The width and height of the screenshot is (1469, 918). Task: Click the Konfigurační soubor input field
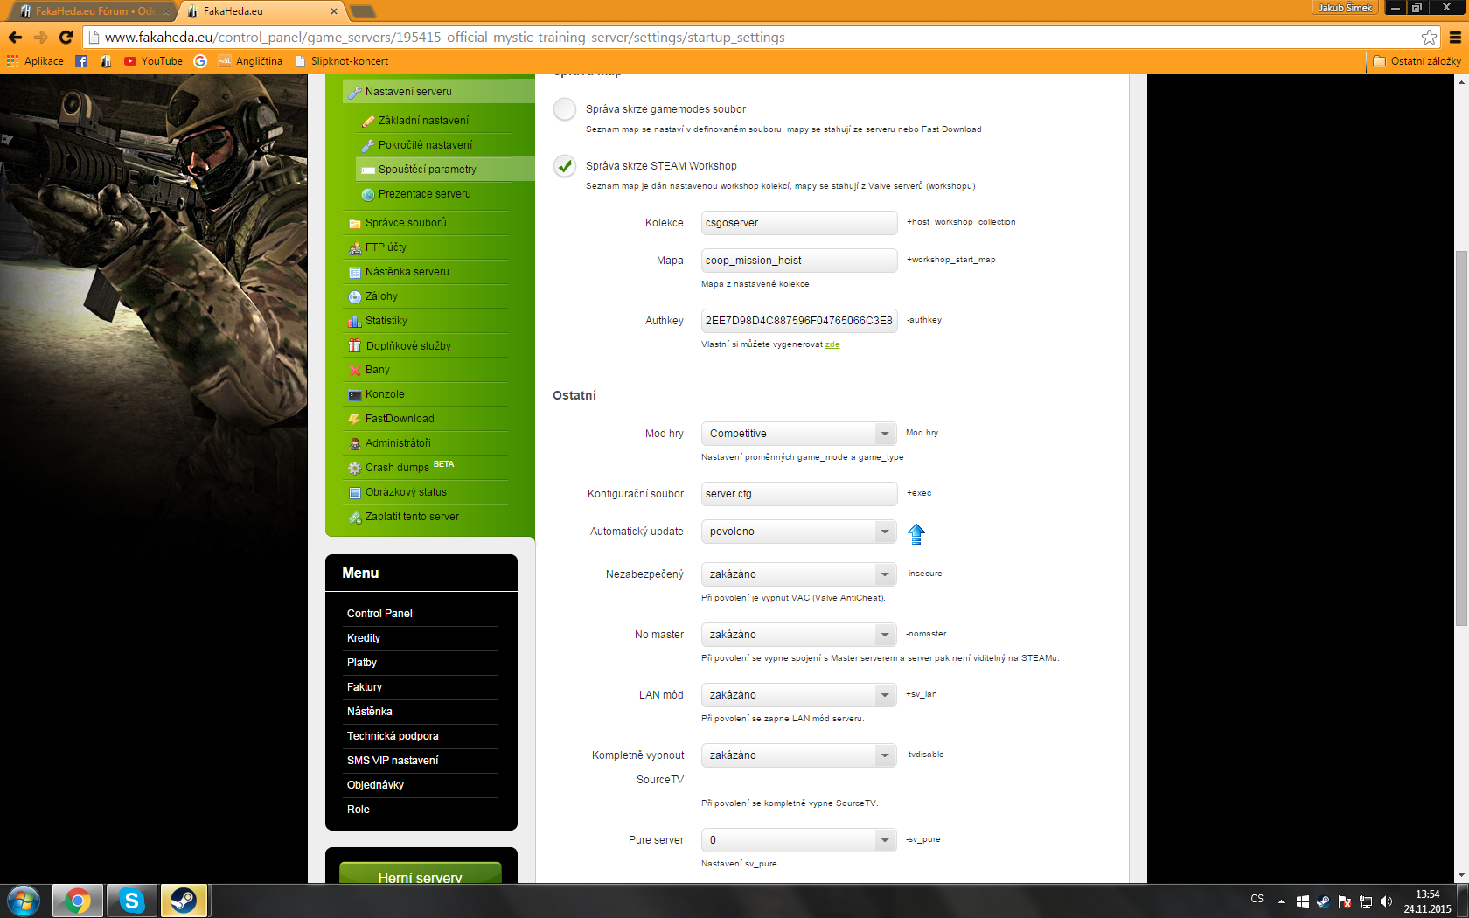tap(799, 494)
